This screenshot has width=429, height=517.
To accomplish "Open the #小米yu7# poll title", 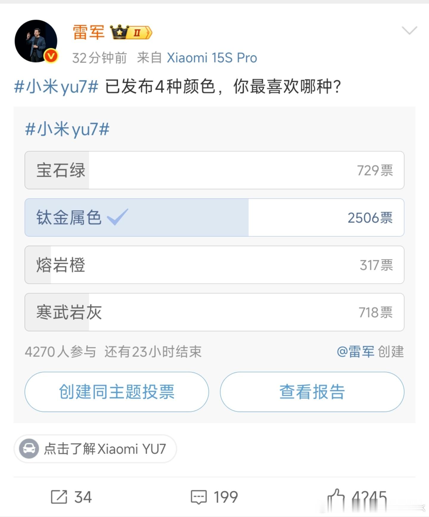I will tap(67, 129).
